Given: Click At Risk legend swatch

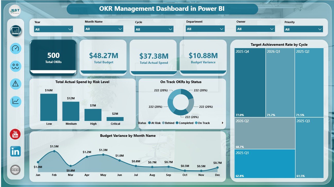Looking at the screenshot, I should point(149,123).
